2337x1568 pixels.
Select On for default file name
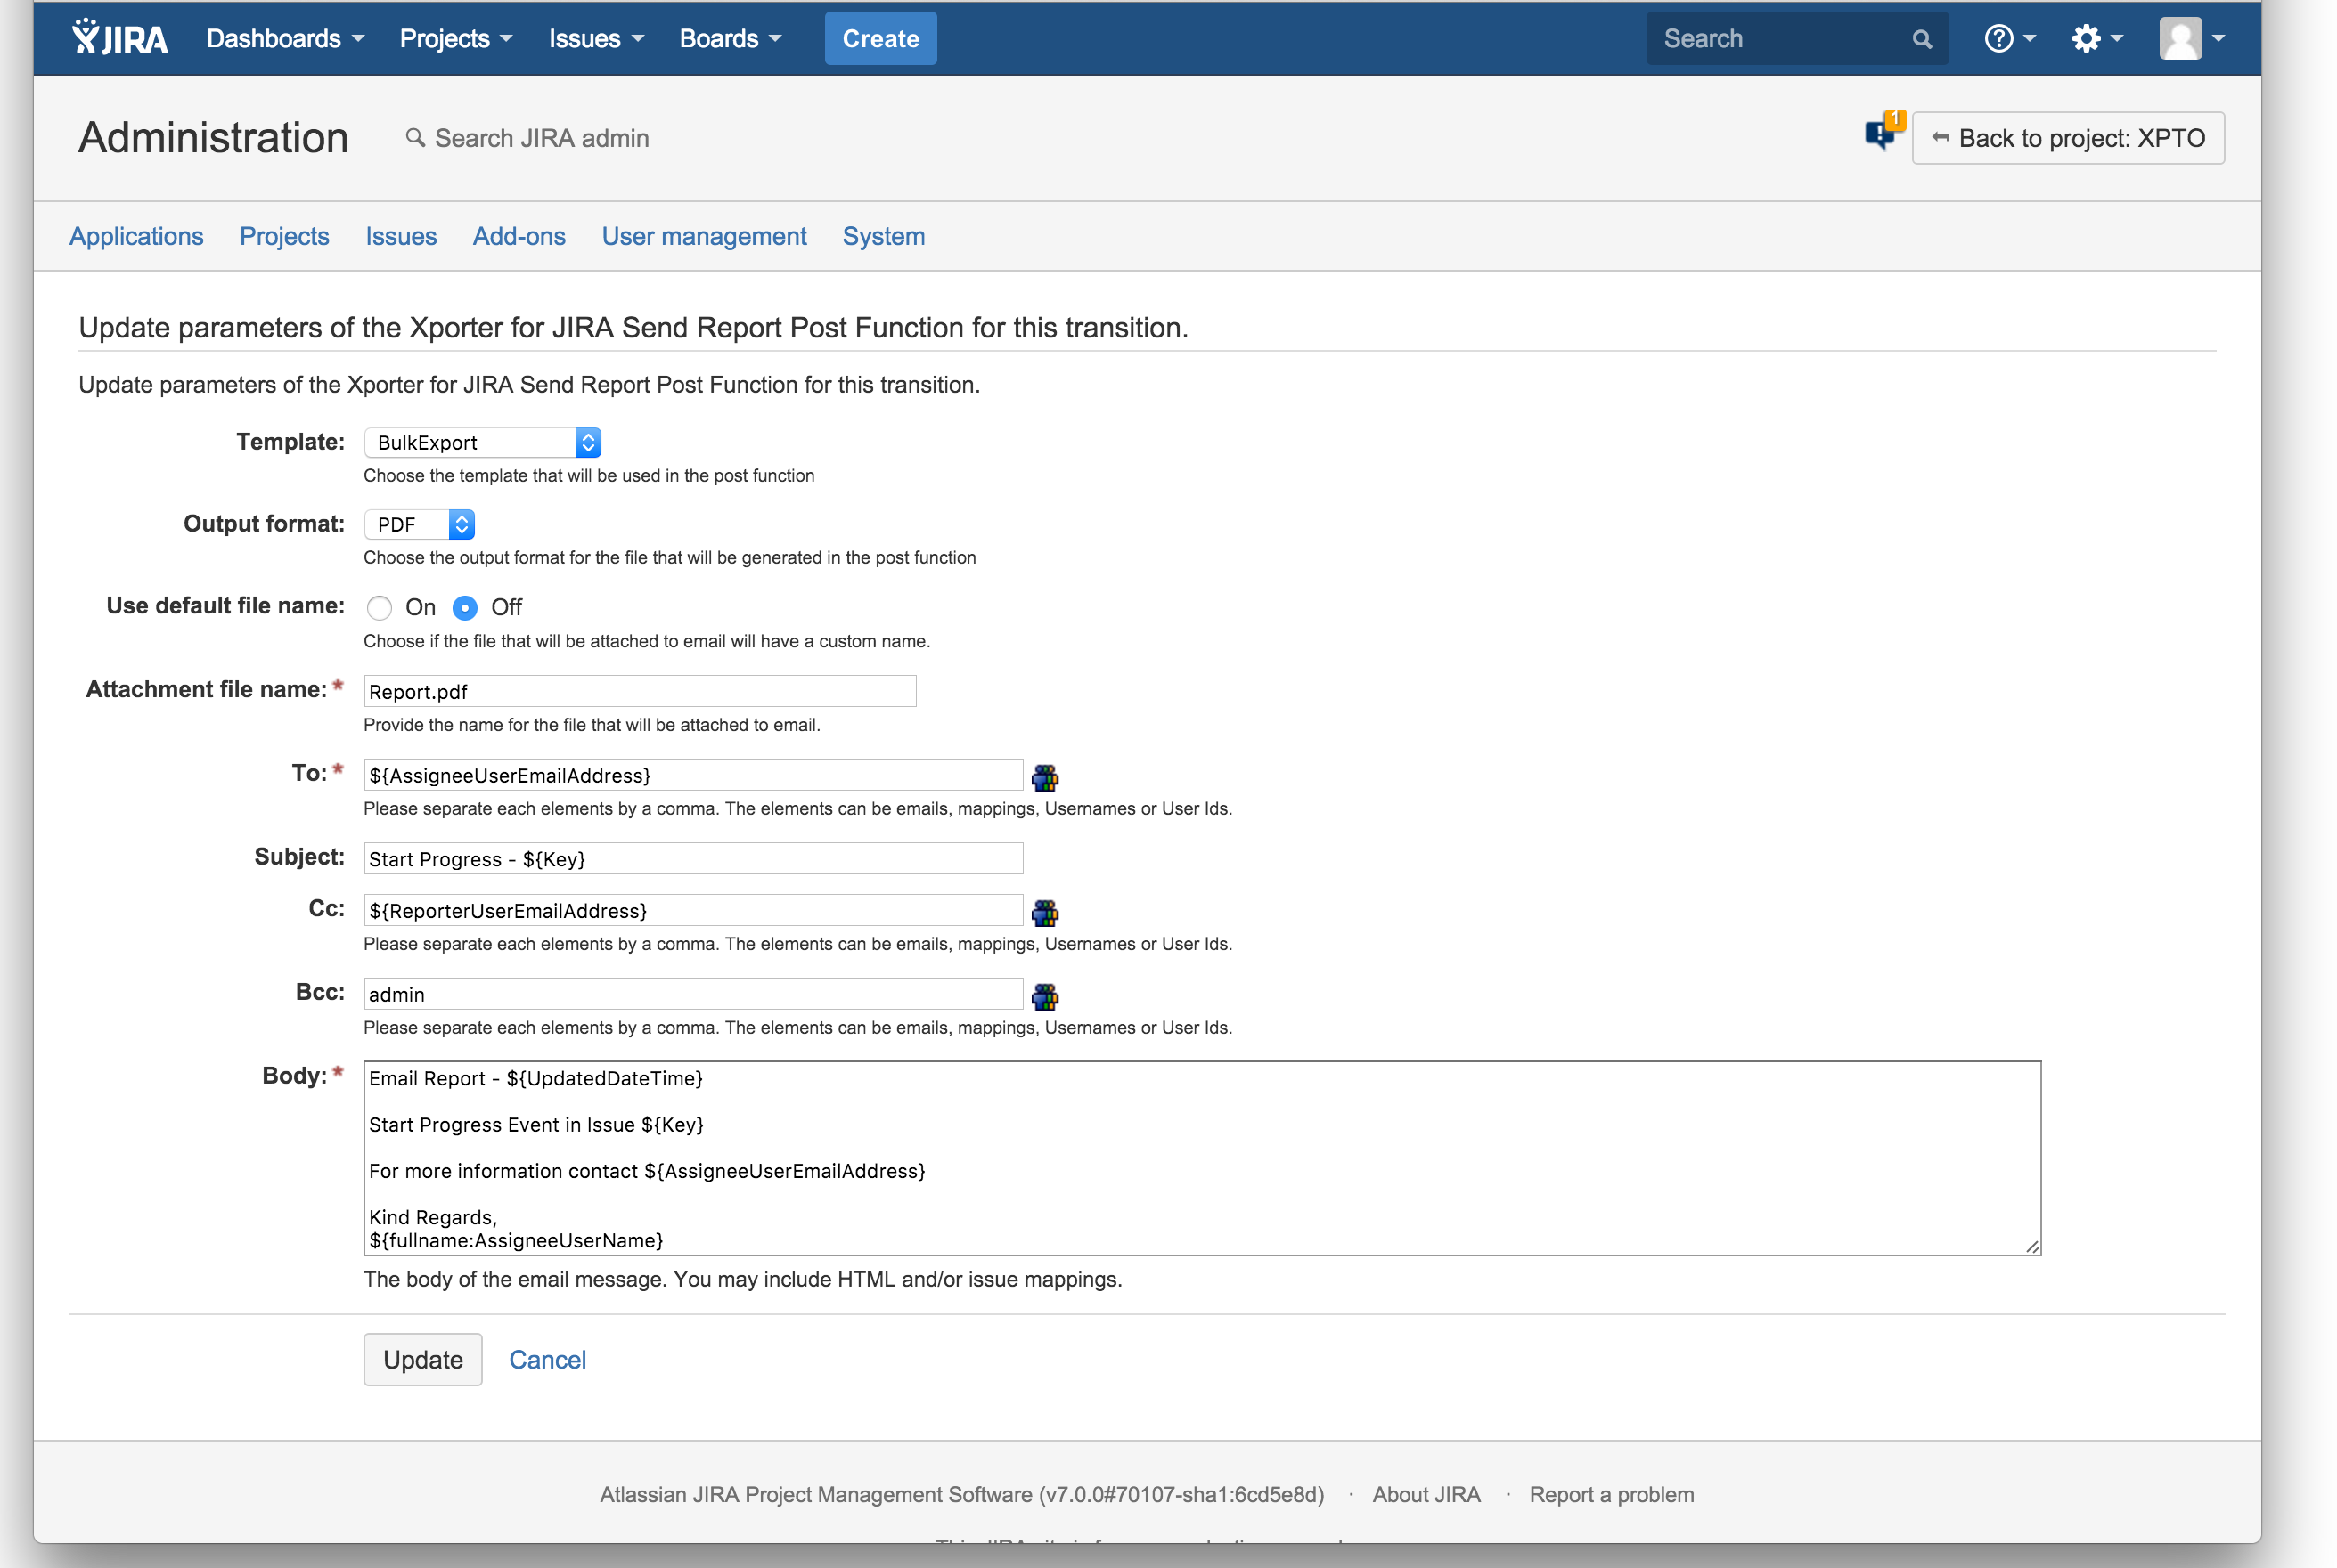(x=380, y=608)
